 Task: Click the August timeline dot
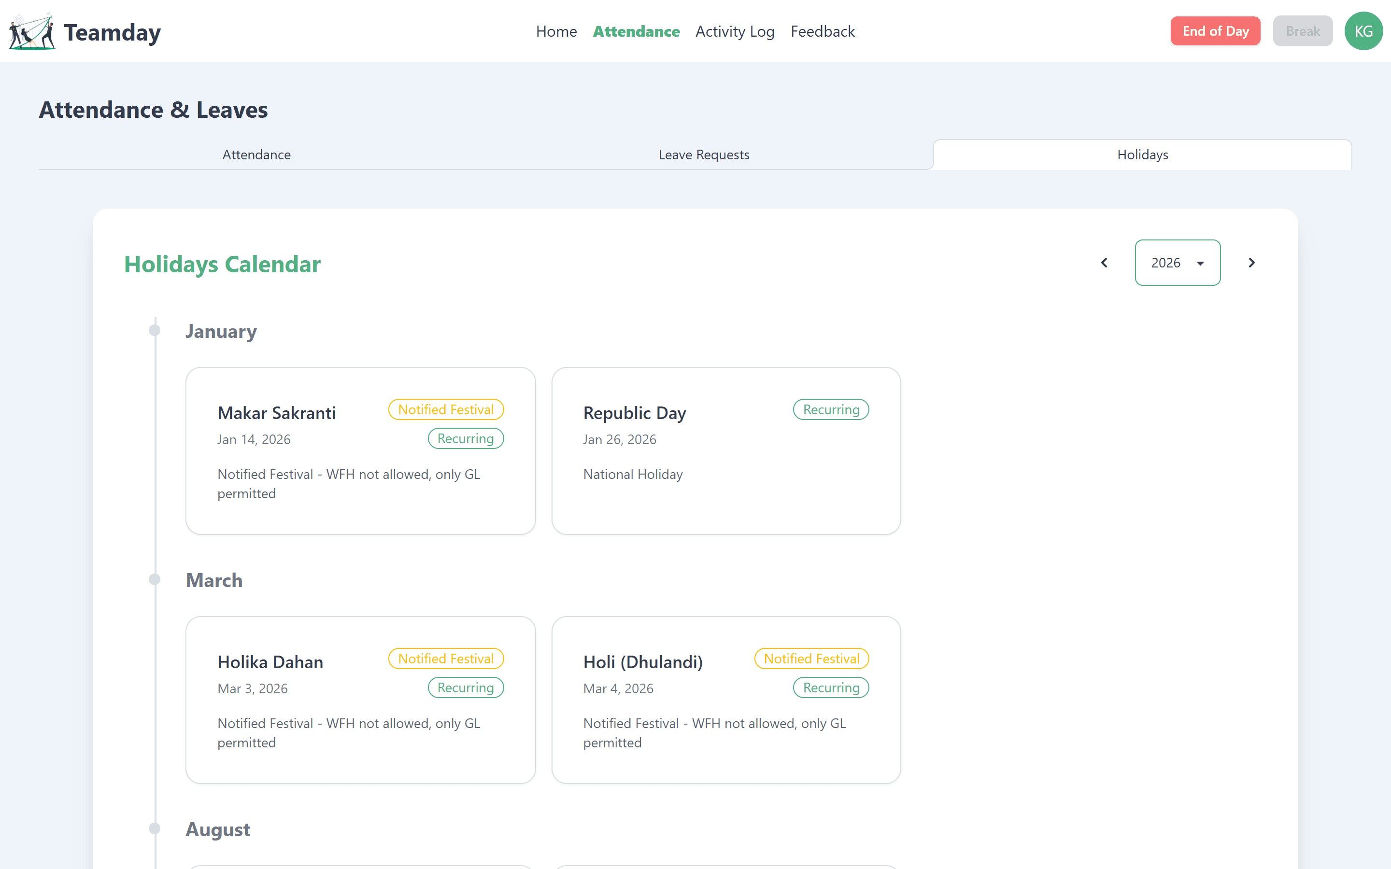pyautogui.click(x=155, y=828)
